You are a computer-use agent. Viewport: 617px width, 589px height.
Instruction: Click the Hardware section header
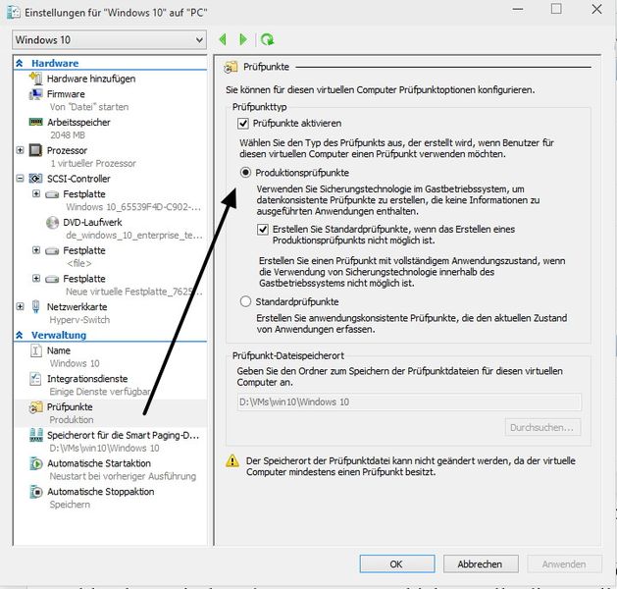[55, 63]
